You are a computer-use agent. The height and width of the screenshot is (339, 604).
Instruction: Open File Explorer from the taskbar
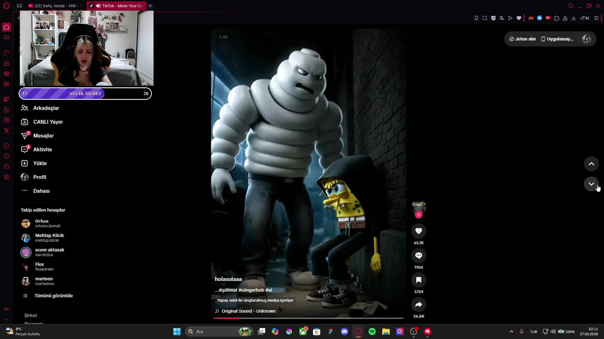tap(386, 331)
